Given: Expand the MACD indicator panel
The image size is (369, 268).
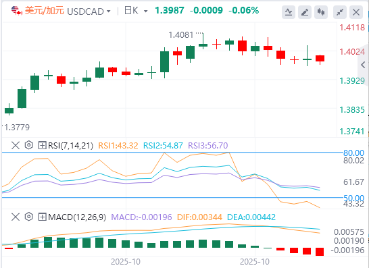Looking at the screenshot, I should pos(42,217).
